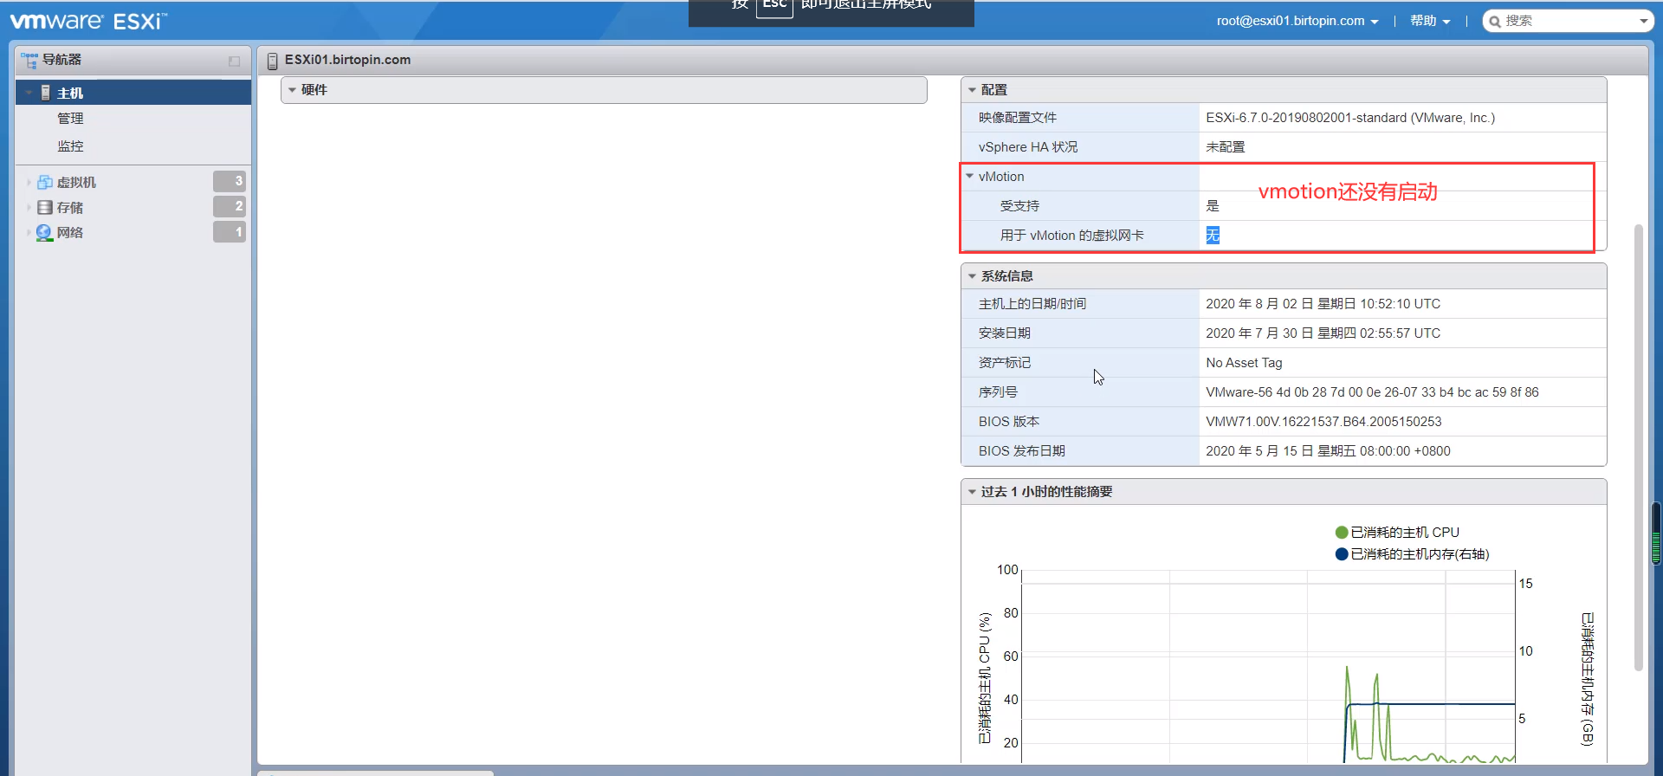Screen dimensions: 1663x776
Task: Collapse the 配置 configuration section
Action: coord(972,90)
